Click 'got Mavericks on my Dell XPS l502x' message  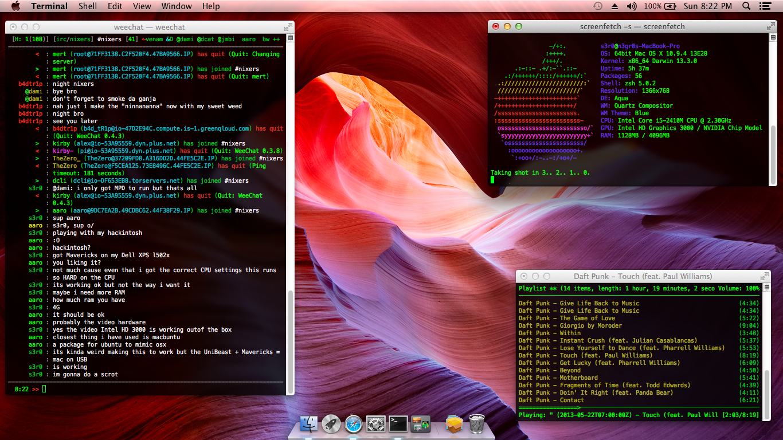(111, 256)
